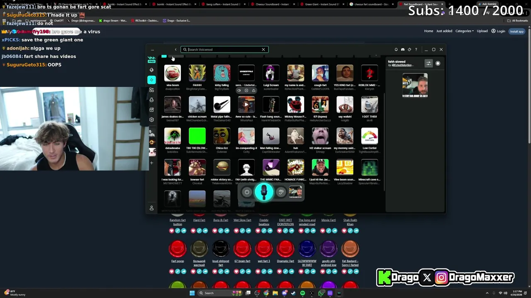The width and height of the screenshot is (531, 298).
Task: Like the Fart poop sound
Action: tap(171, 272)
